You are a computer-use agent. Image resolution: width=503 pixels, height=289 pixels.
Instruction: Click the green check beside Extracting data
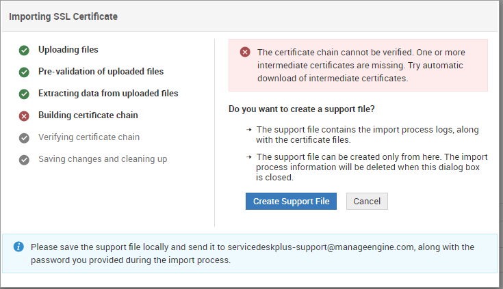coord(24,94)
